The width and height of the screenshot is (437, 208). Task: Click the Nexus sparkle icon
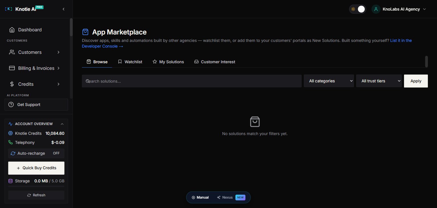click(219, 197)
